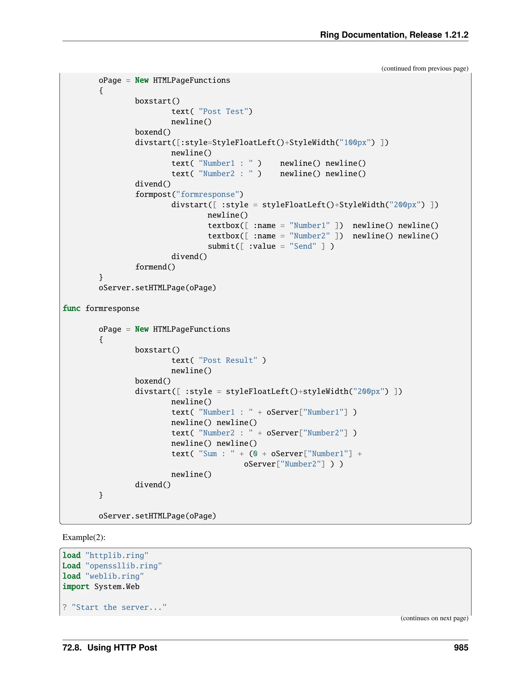
Task: Click the formpost("formresponse") line
Action: 189,194
